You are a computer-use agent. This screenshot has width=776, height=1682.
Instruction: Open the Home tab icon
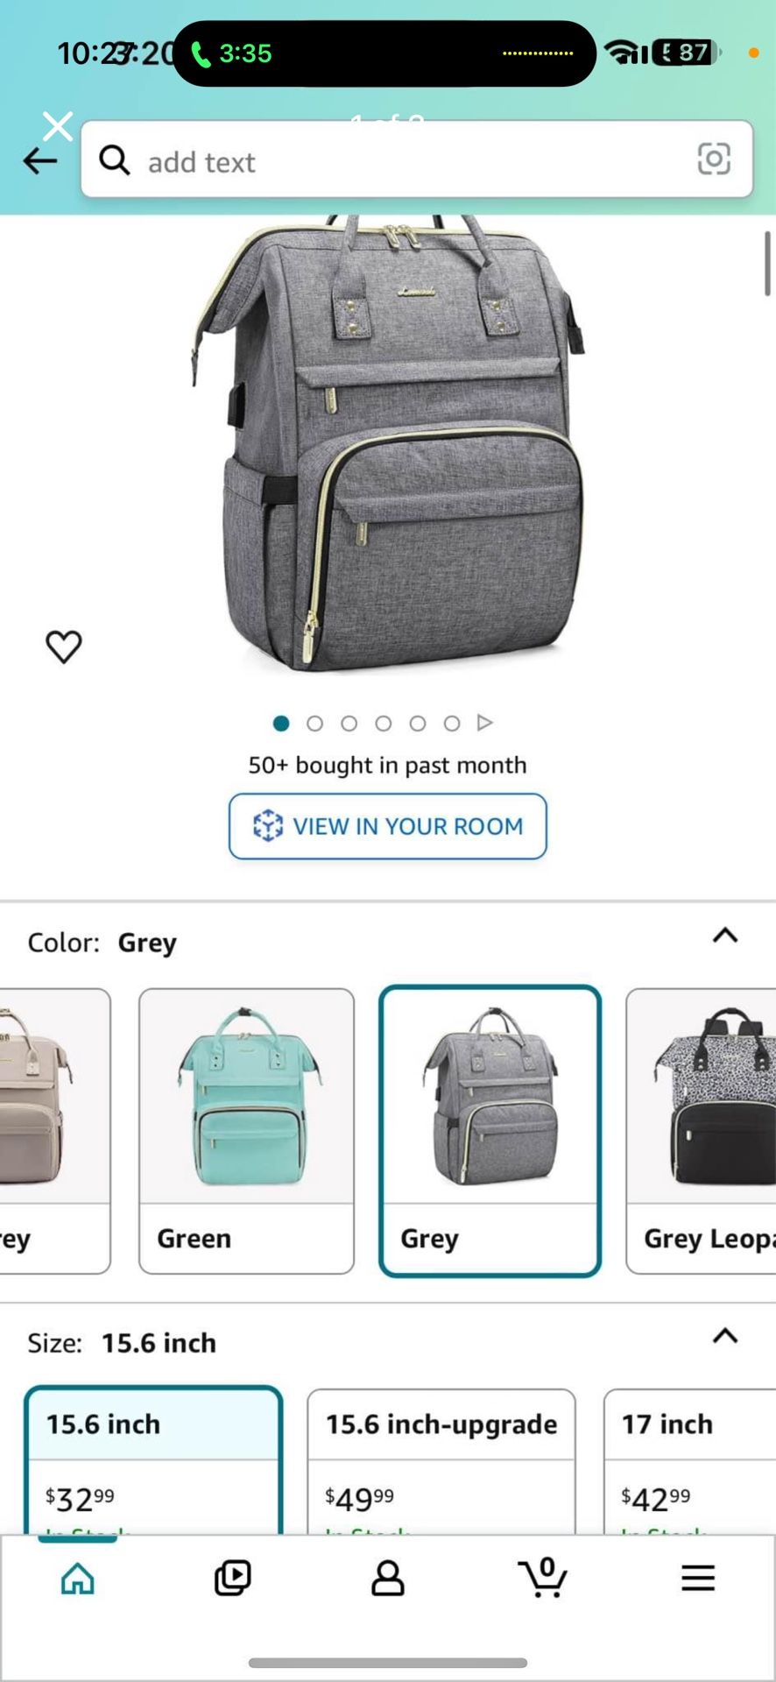point(78,1579)
